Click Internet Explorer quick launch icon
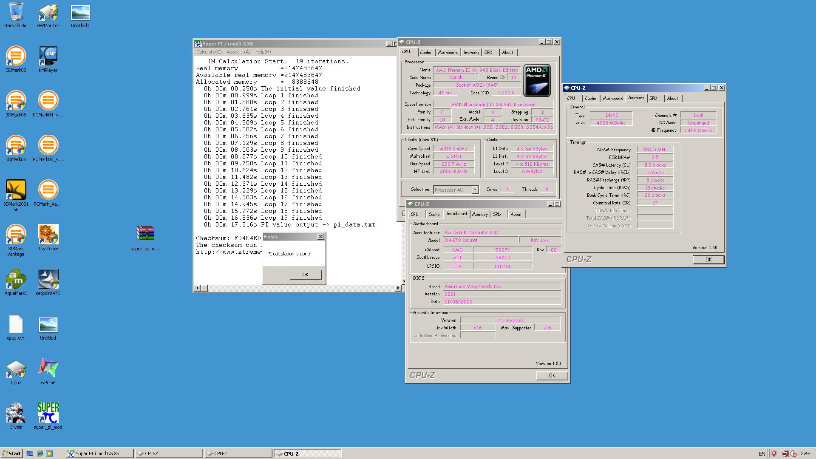 40,453
